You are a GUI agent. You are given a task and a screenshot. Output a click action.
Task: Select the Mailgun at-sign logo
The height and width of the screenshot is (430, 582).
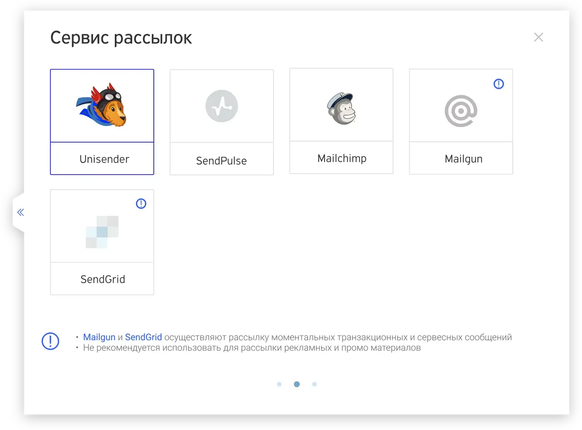click(x=461, y=111)
